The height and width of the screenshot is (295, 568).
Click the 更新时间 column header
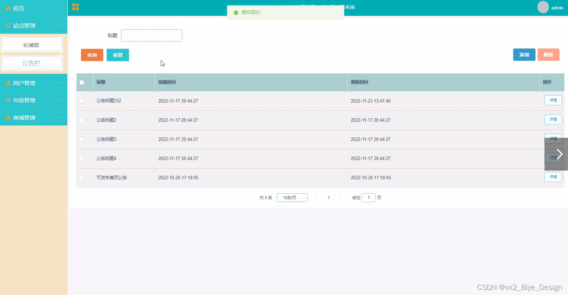tap(443, 82)
